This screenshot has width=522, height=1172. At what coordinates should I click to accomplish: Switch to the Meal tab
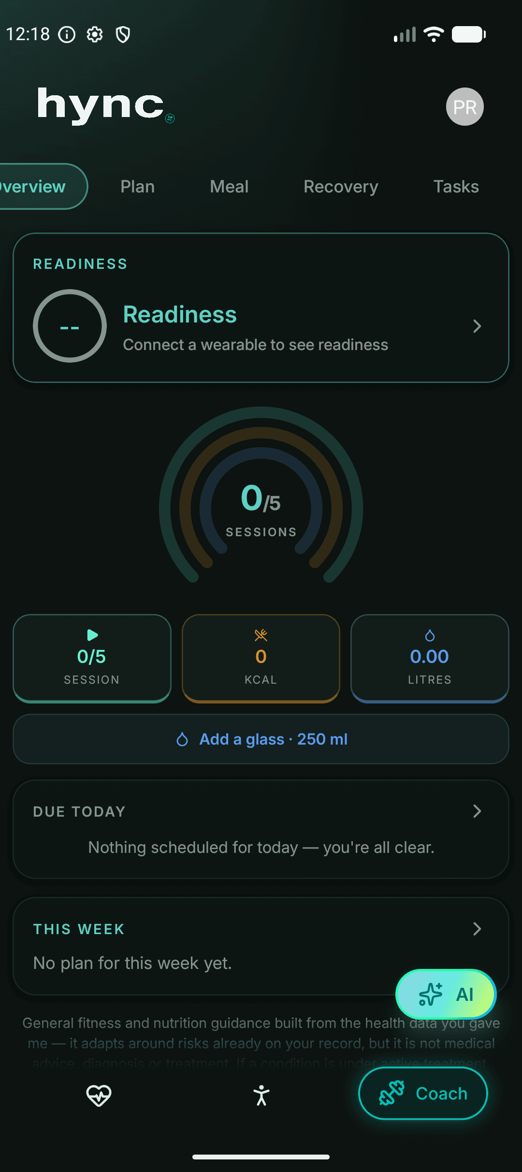[x=229, y=187]
